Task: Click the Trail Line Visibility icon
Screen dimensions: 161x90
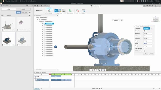Action: click(144, 48)
